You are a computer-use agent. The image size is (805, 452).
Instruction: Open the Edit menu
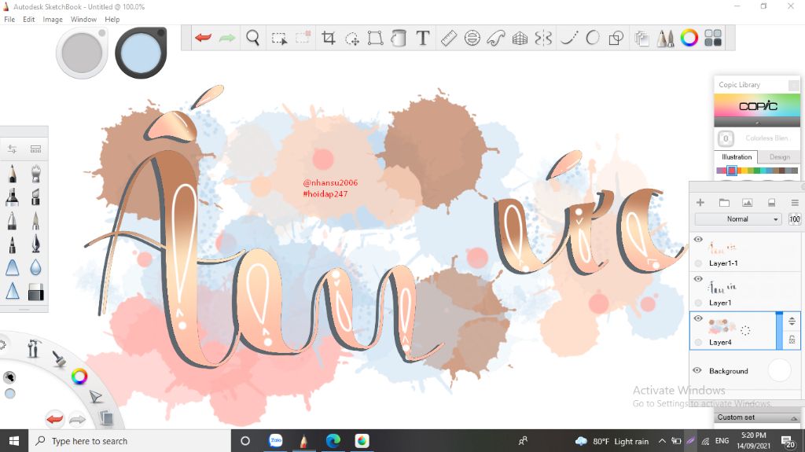pyautogui.click(x=29, y=20)
